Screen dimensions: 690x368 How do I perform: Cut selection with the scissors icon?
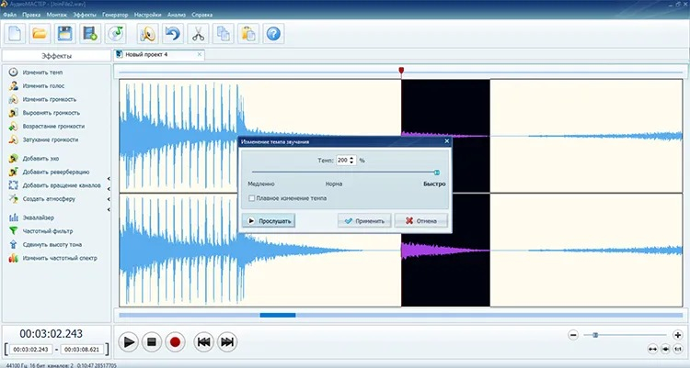click(x=198, y=34)
